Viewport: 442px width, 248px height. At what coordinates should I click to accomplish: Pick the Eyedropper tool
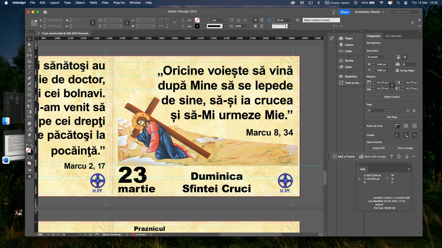click(30, 129)
